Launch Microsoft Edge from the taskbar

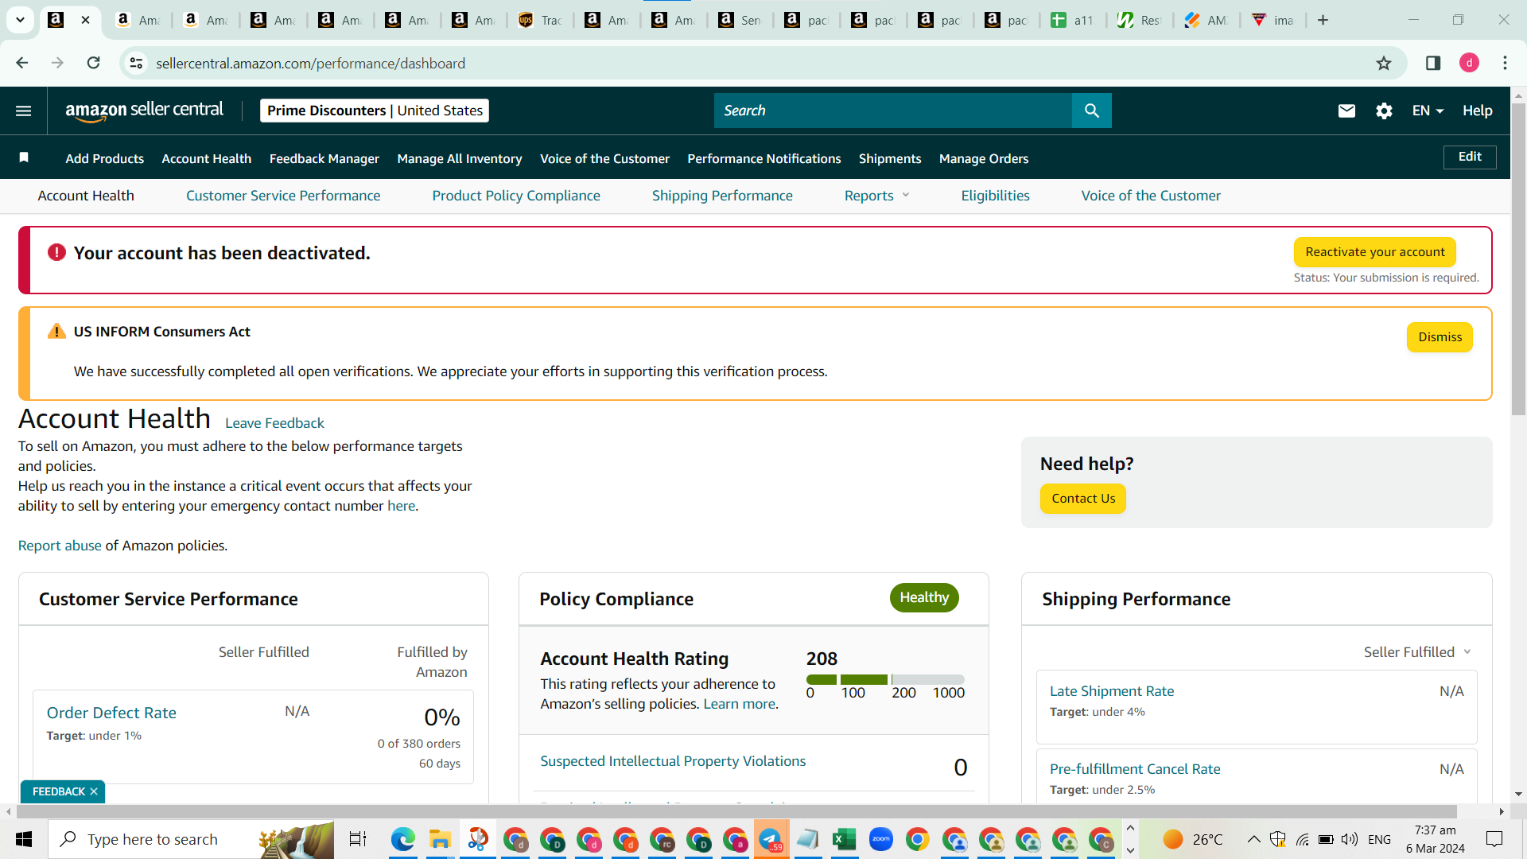coord(403,839)
